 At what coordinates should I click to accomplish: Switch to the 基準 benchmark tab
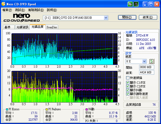click(x=9, y=27)
